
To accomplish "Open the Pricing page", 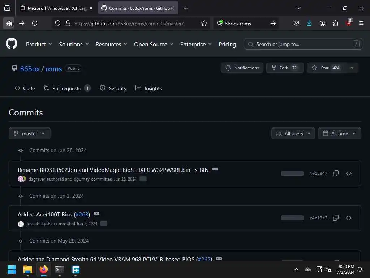I will point(227,44).
